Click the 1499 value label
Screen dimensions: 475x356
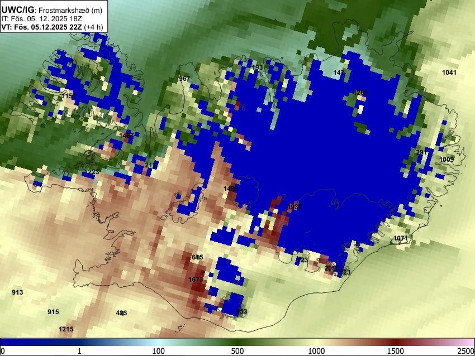pyautogui.click(x=231, y=189)
